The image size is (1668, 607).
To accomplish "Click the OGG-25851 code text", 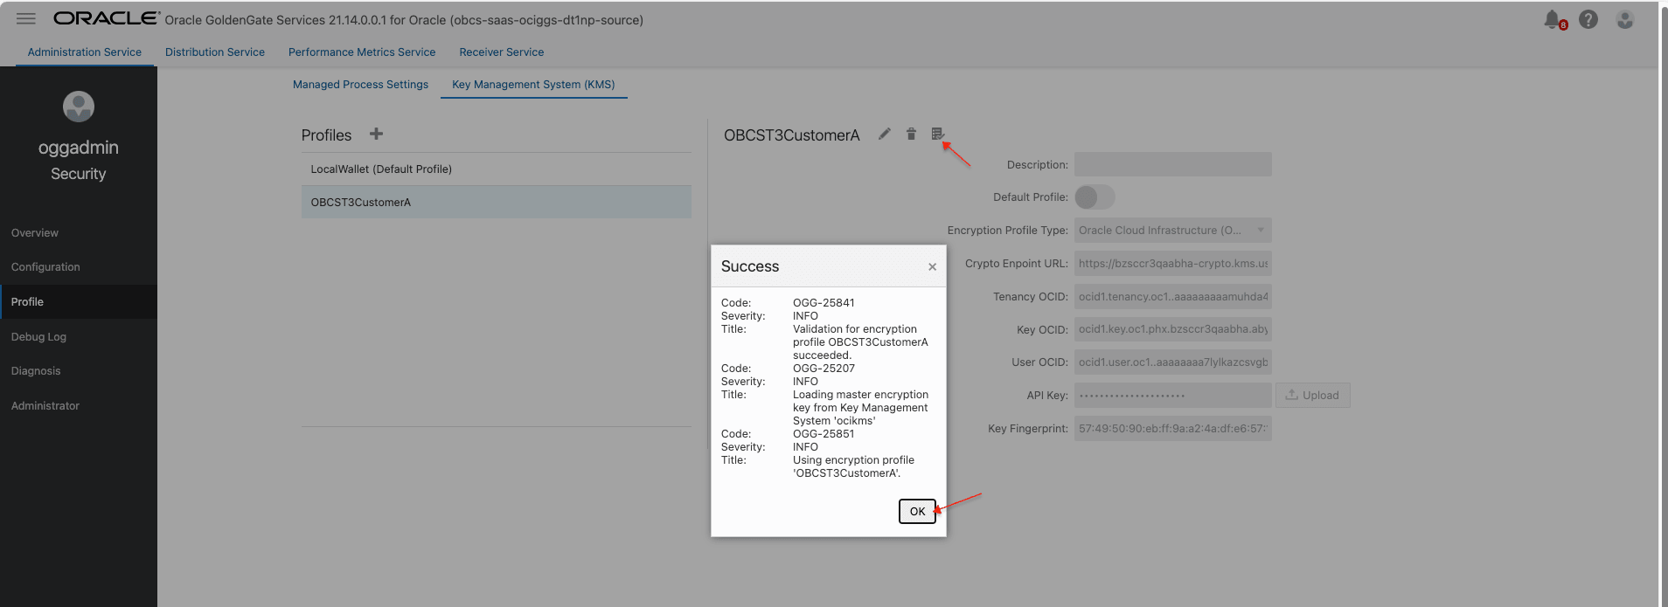I will [824, 434].
